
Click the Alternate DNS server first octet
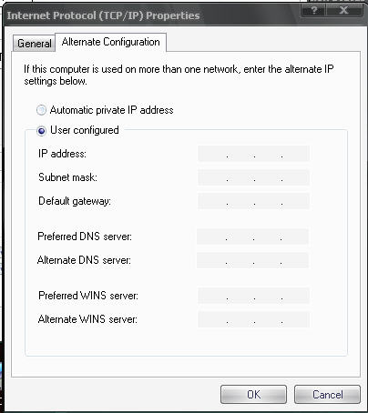[211, 260]
